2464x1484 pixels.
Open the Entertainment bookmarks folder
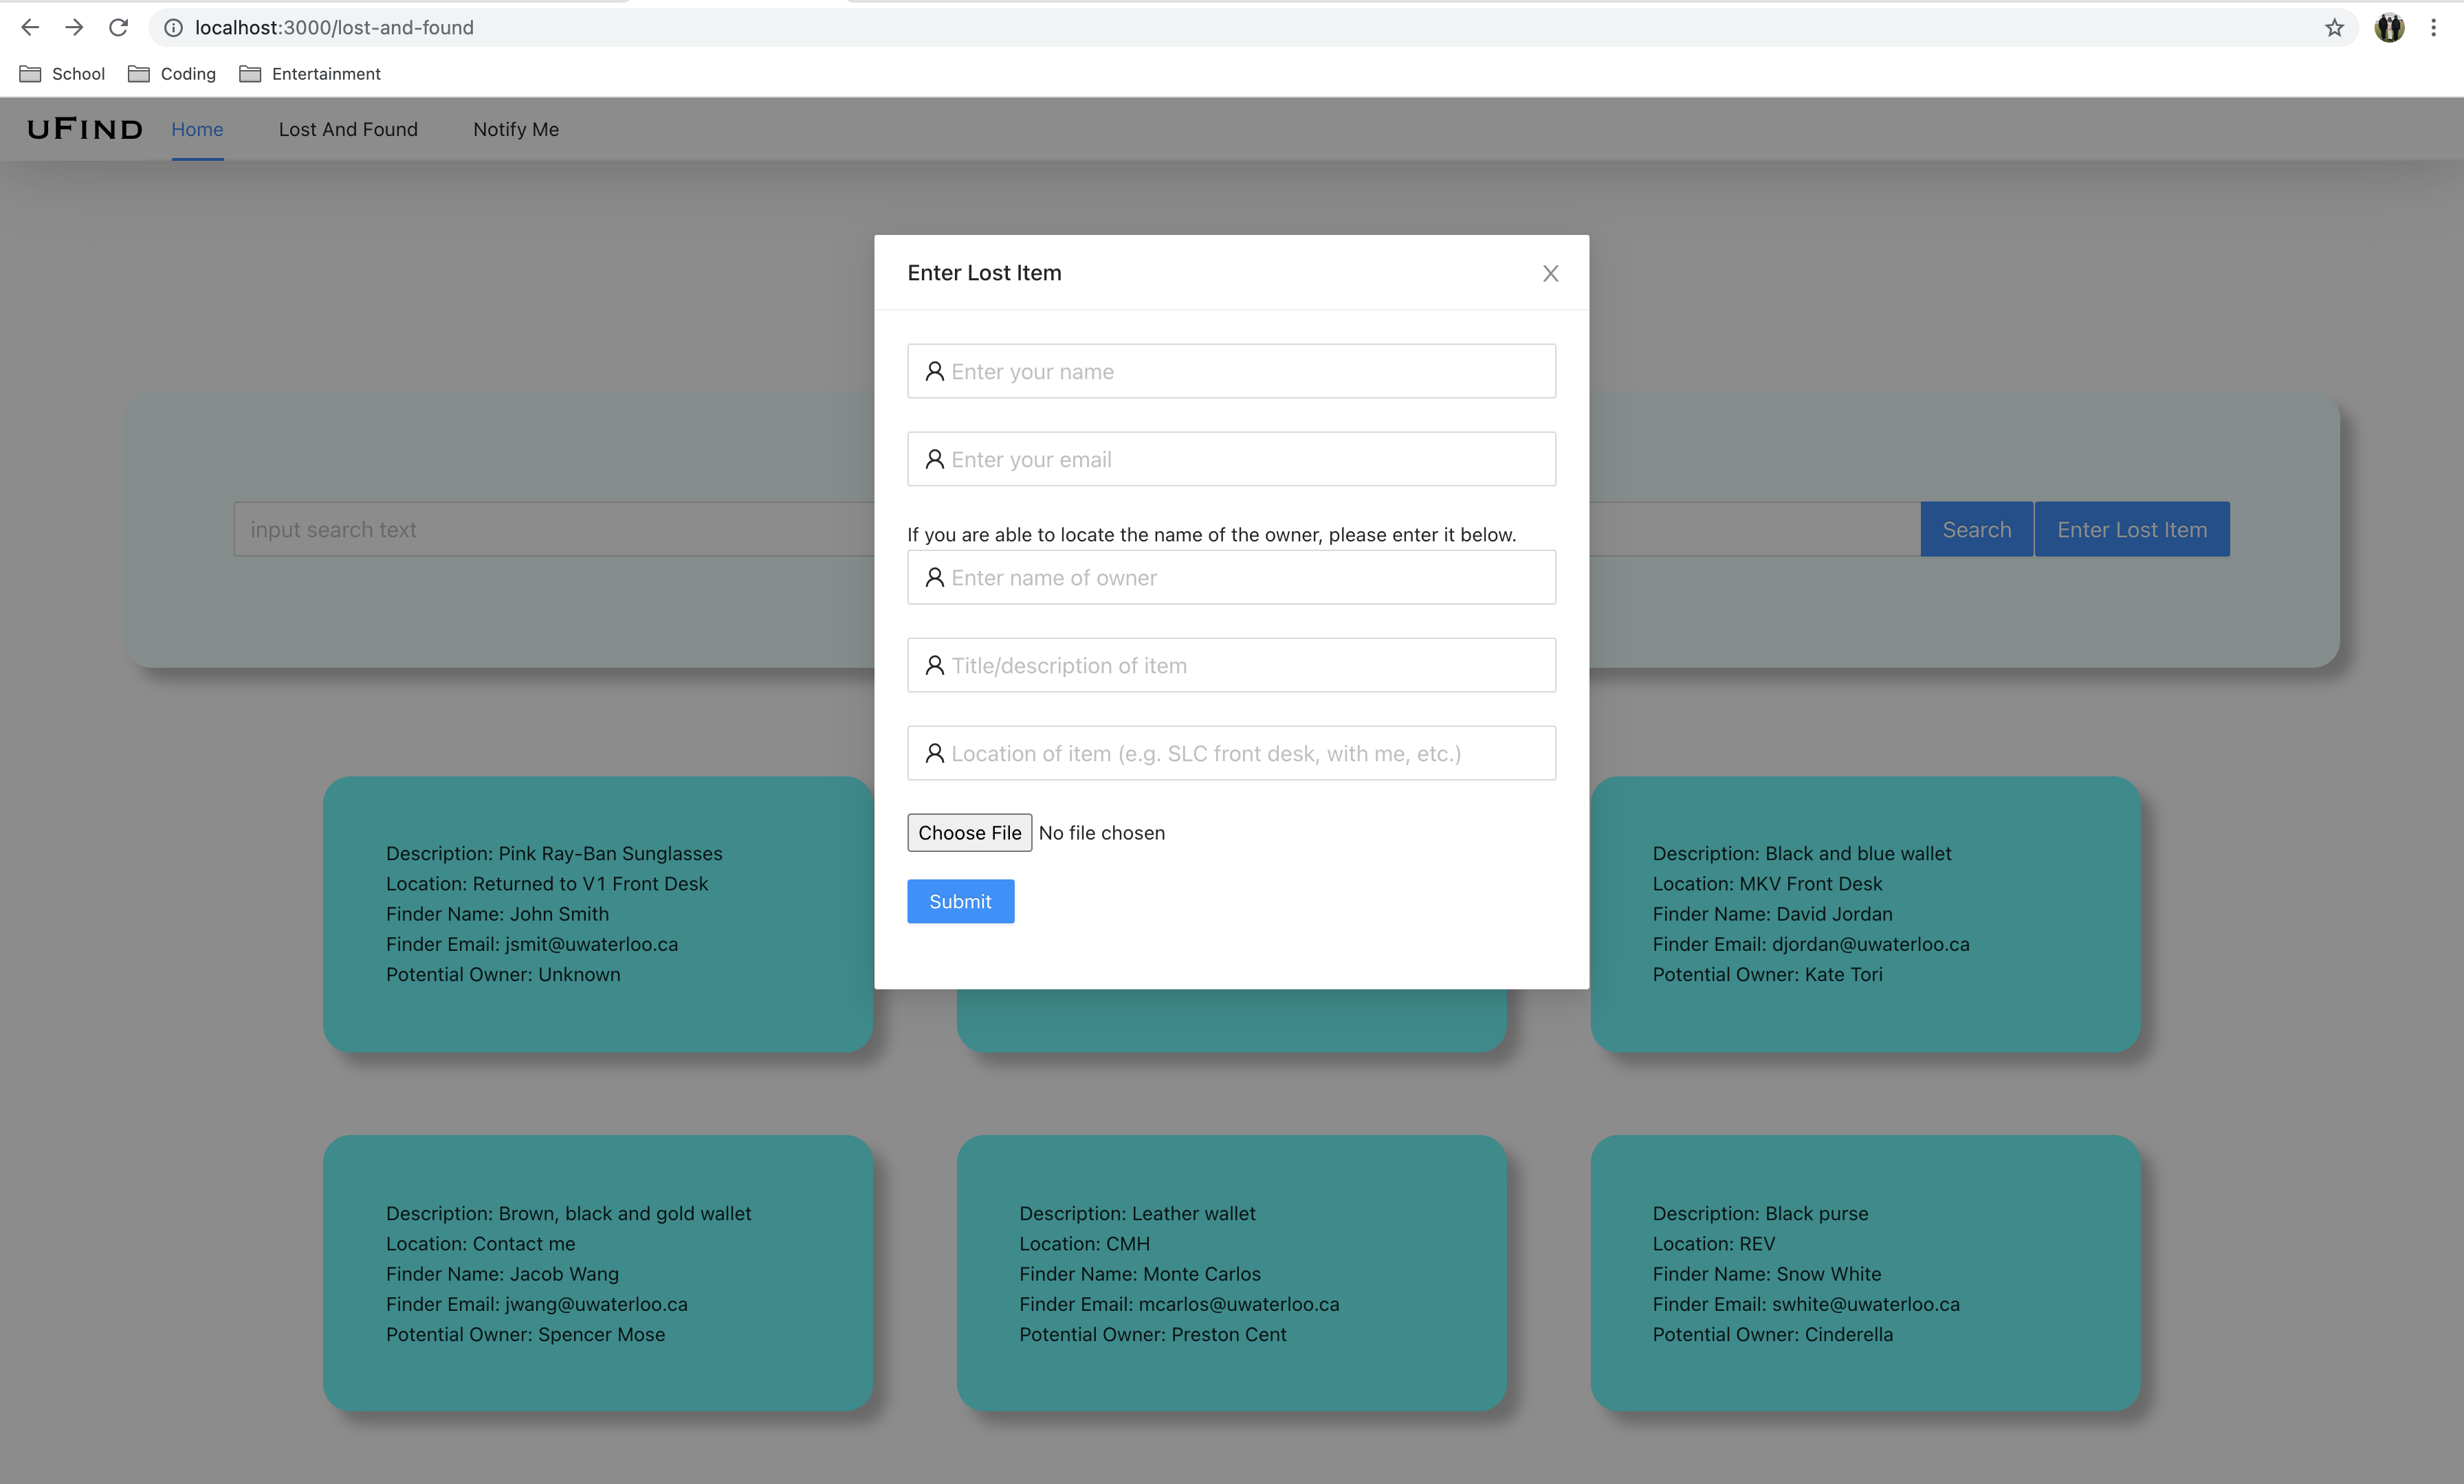(x=310, y=74)
